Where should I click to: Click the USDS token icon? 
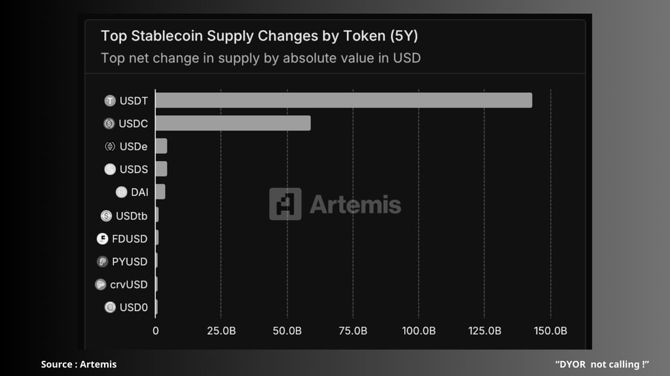pos(110,170)
